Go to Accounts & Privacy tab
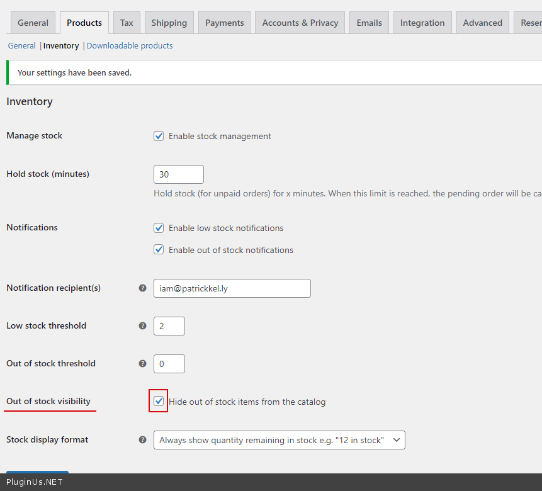This screenshot has height=491, width=542. coord(300,23)
